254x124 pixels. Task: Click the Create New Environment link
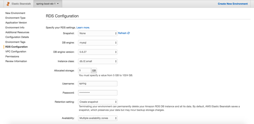[233, 4]
